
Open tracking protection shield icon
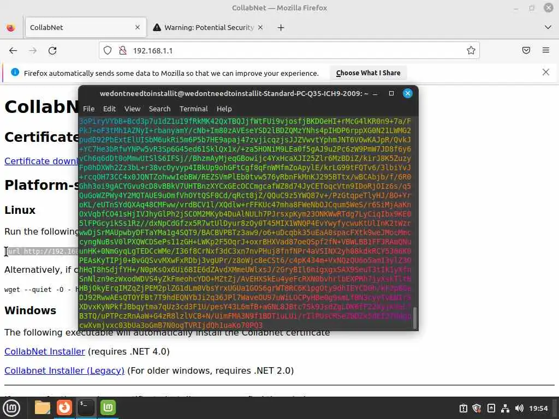pos(108,51)
